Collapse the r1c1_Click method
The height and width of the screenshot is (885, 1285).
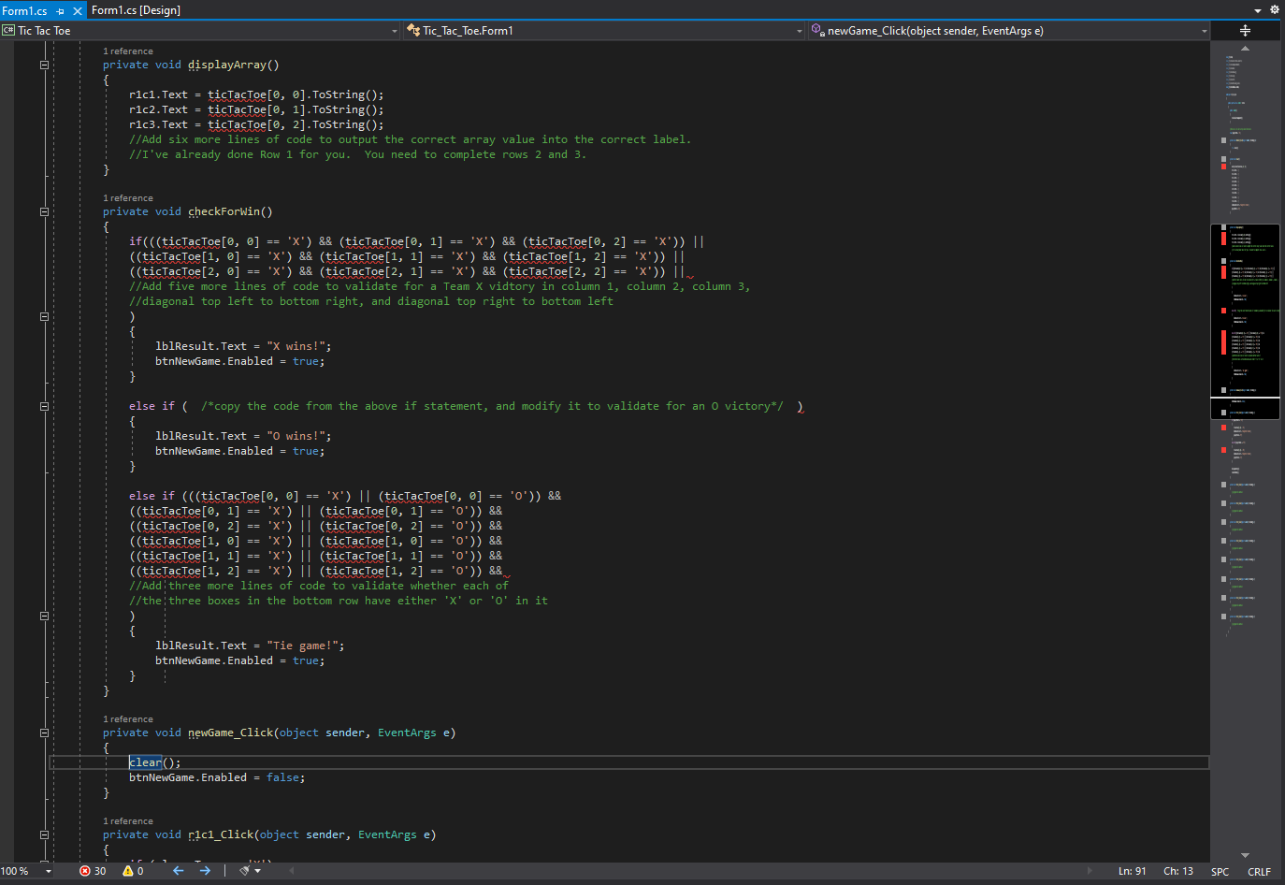[x=44, y=835]
